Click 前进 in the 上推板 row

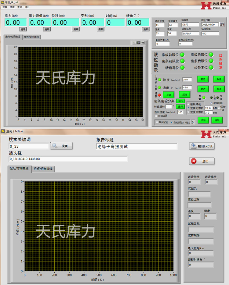point(203,79)
